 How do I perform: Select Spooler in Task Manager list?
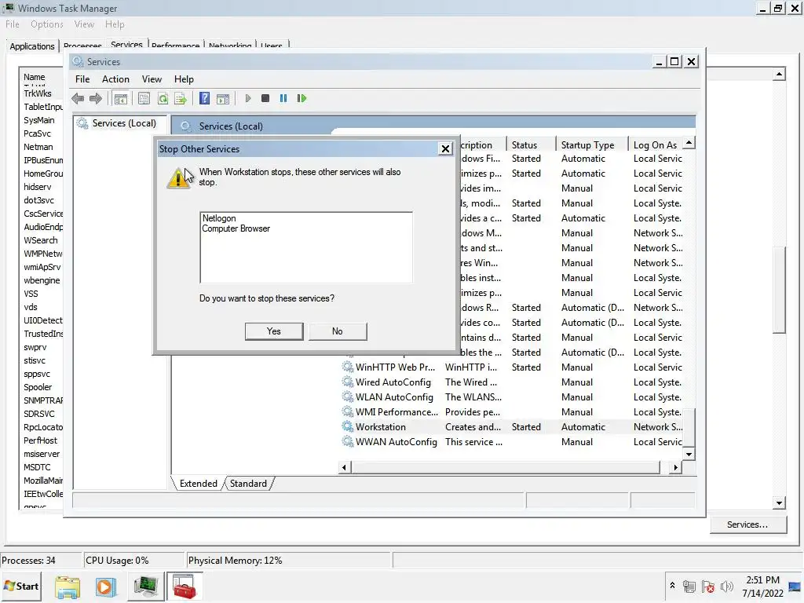pos(38,388)
